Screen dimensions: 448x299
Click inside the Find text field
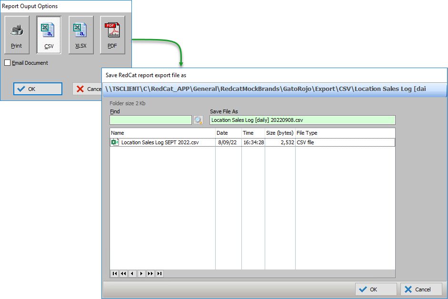[150, 120]
